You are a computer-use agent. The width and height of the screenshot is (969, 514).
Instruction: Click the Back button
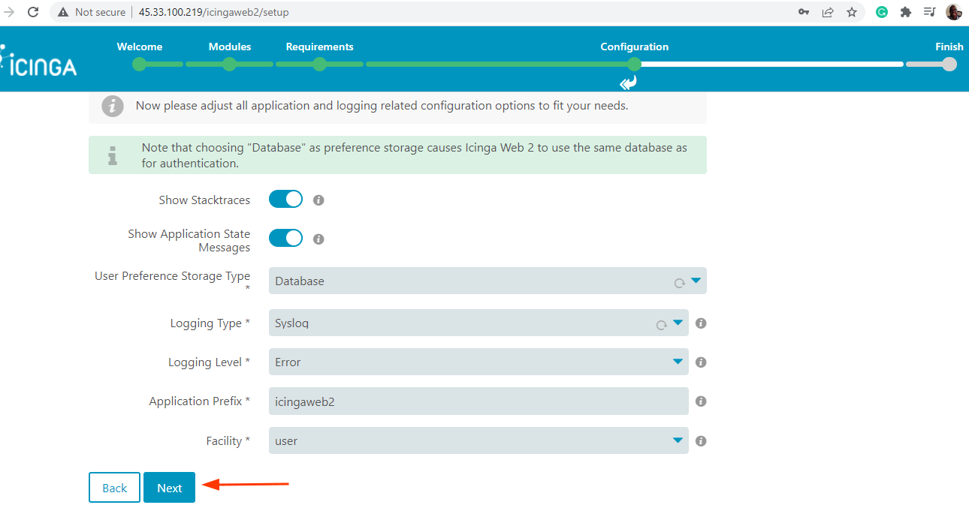pos(114,488)
